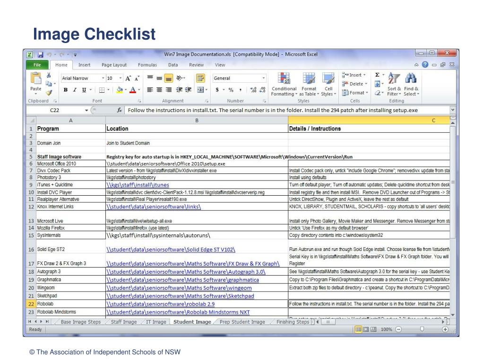The height and width of the screenshot is (363, 484).
Task: Click Delete cells button
Action: tap(354, 84)
